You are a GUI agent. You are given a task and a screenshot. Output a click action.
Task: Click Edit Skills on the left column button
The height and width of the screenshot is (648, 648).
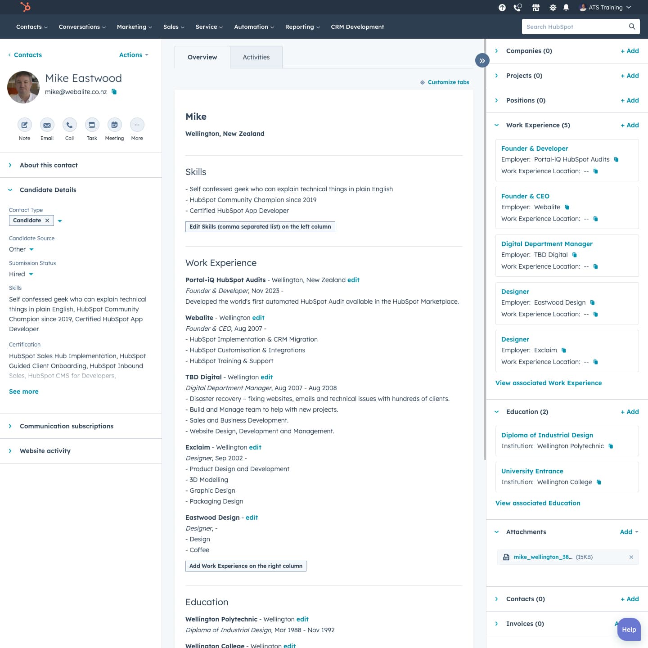click(x=260, y=227)
